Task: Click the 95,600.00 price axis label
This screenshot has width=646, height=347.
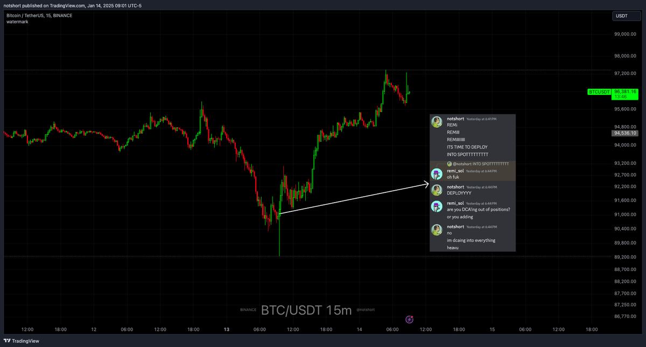Action: (625, 109)
